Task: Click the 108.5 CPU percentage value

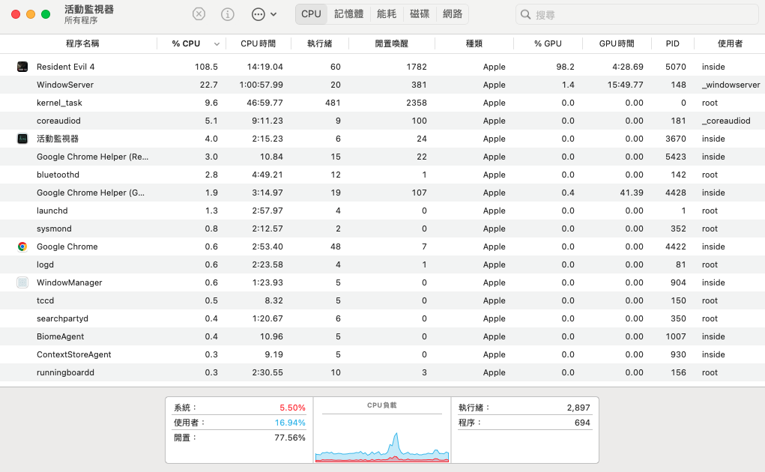Action: pos(206,67)
